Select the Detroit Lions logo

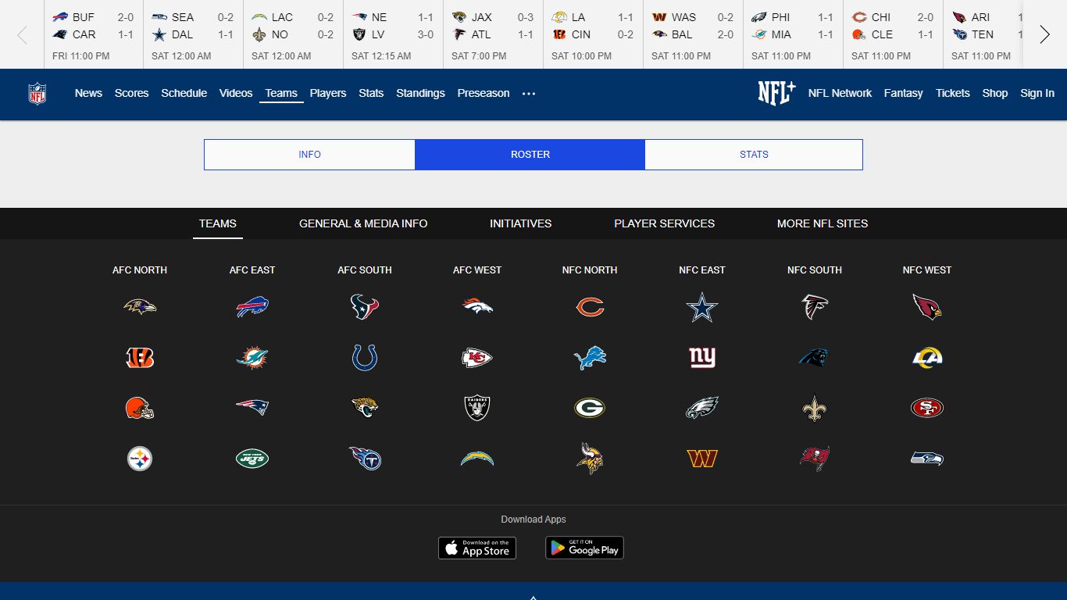coord(590,358)
